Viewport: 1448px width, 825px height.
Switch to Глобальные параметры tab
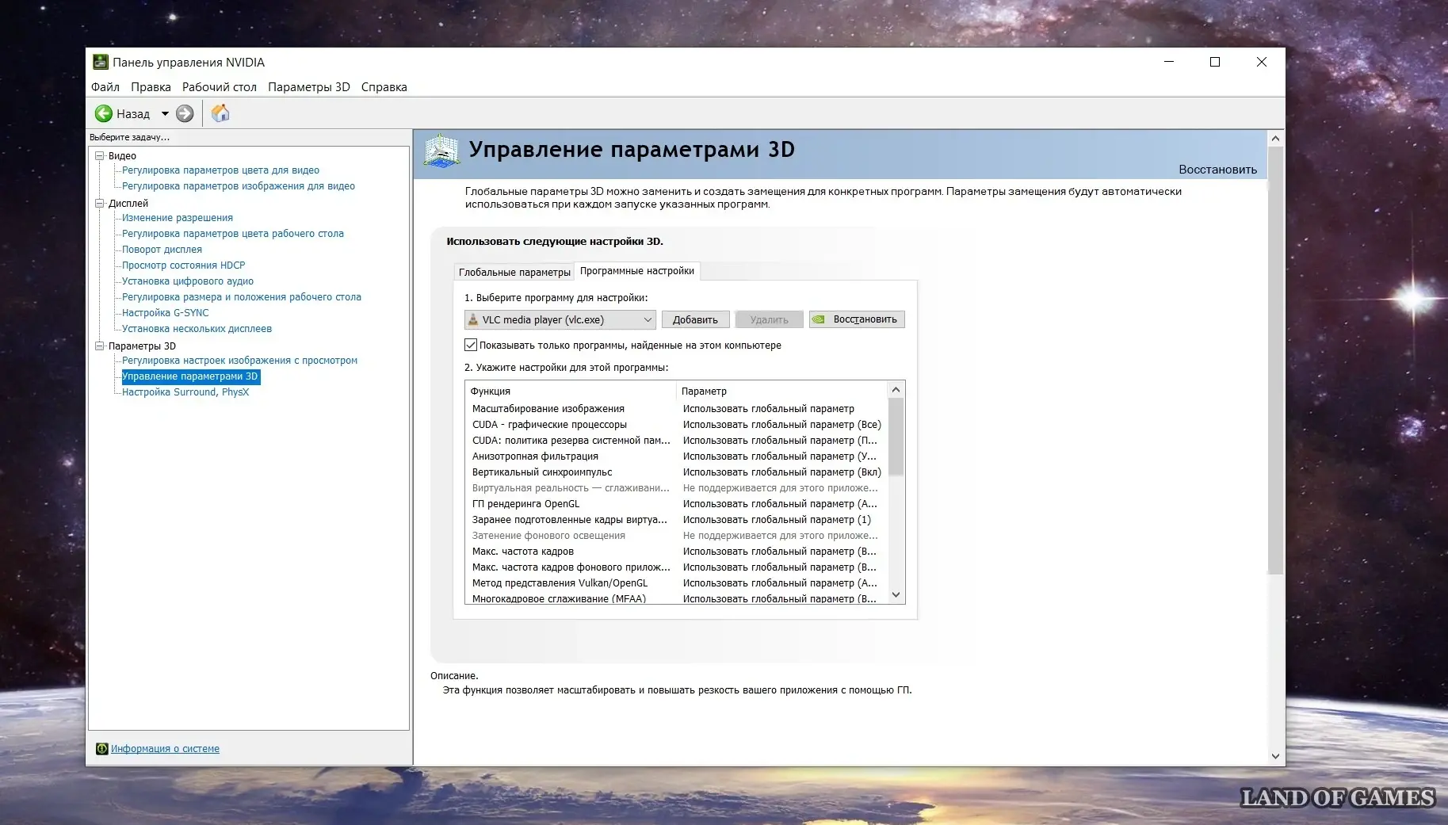click(x=514, y=272)
